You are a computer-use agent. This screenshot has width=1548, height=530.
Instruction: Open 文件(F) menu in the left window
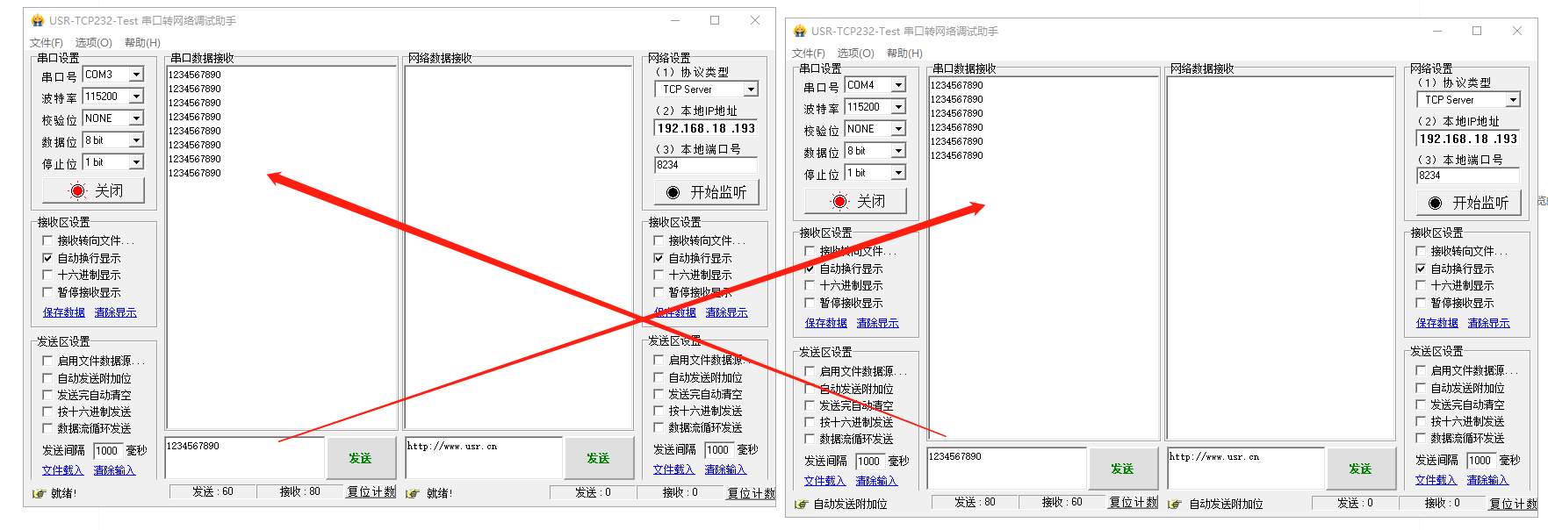[46, 42]
